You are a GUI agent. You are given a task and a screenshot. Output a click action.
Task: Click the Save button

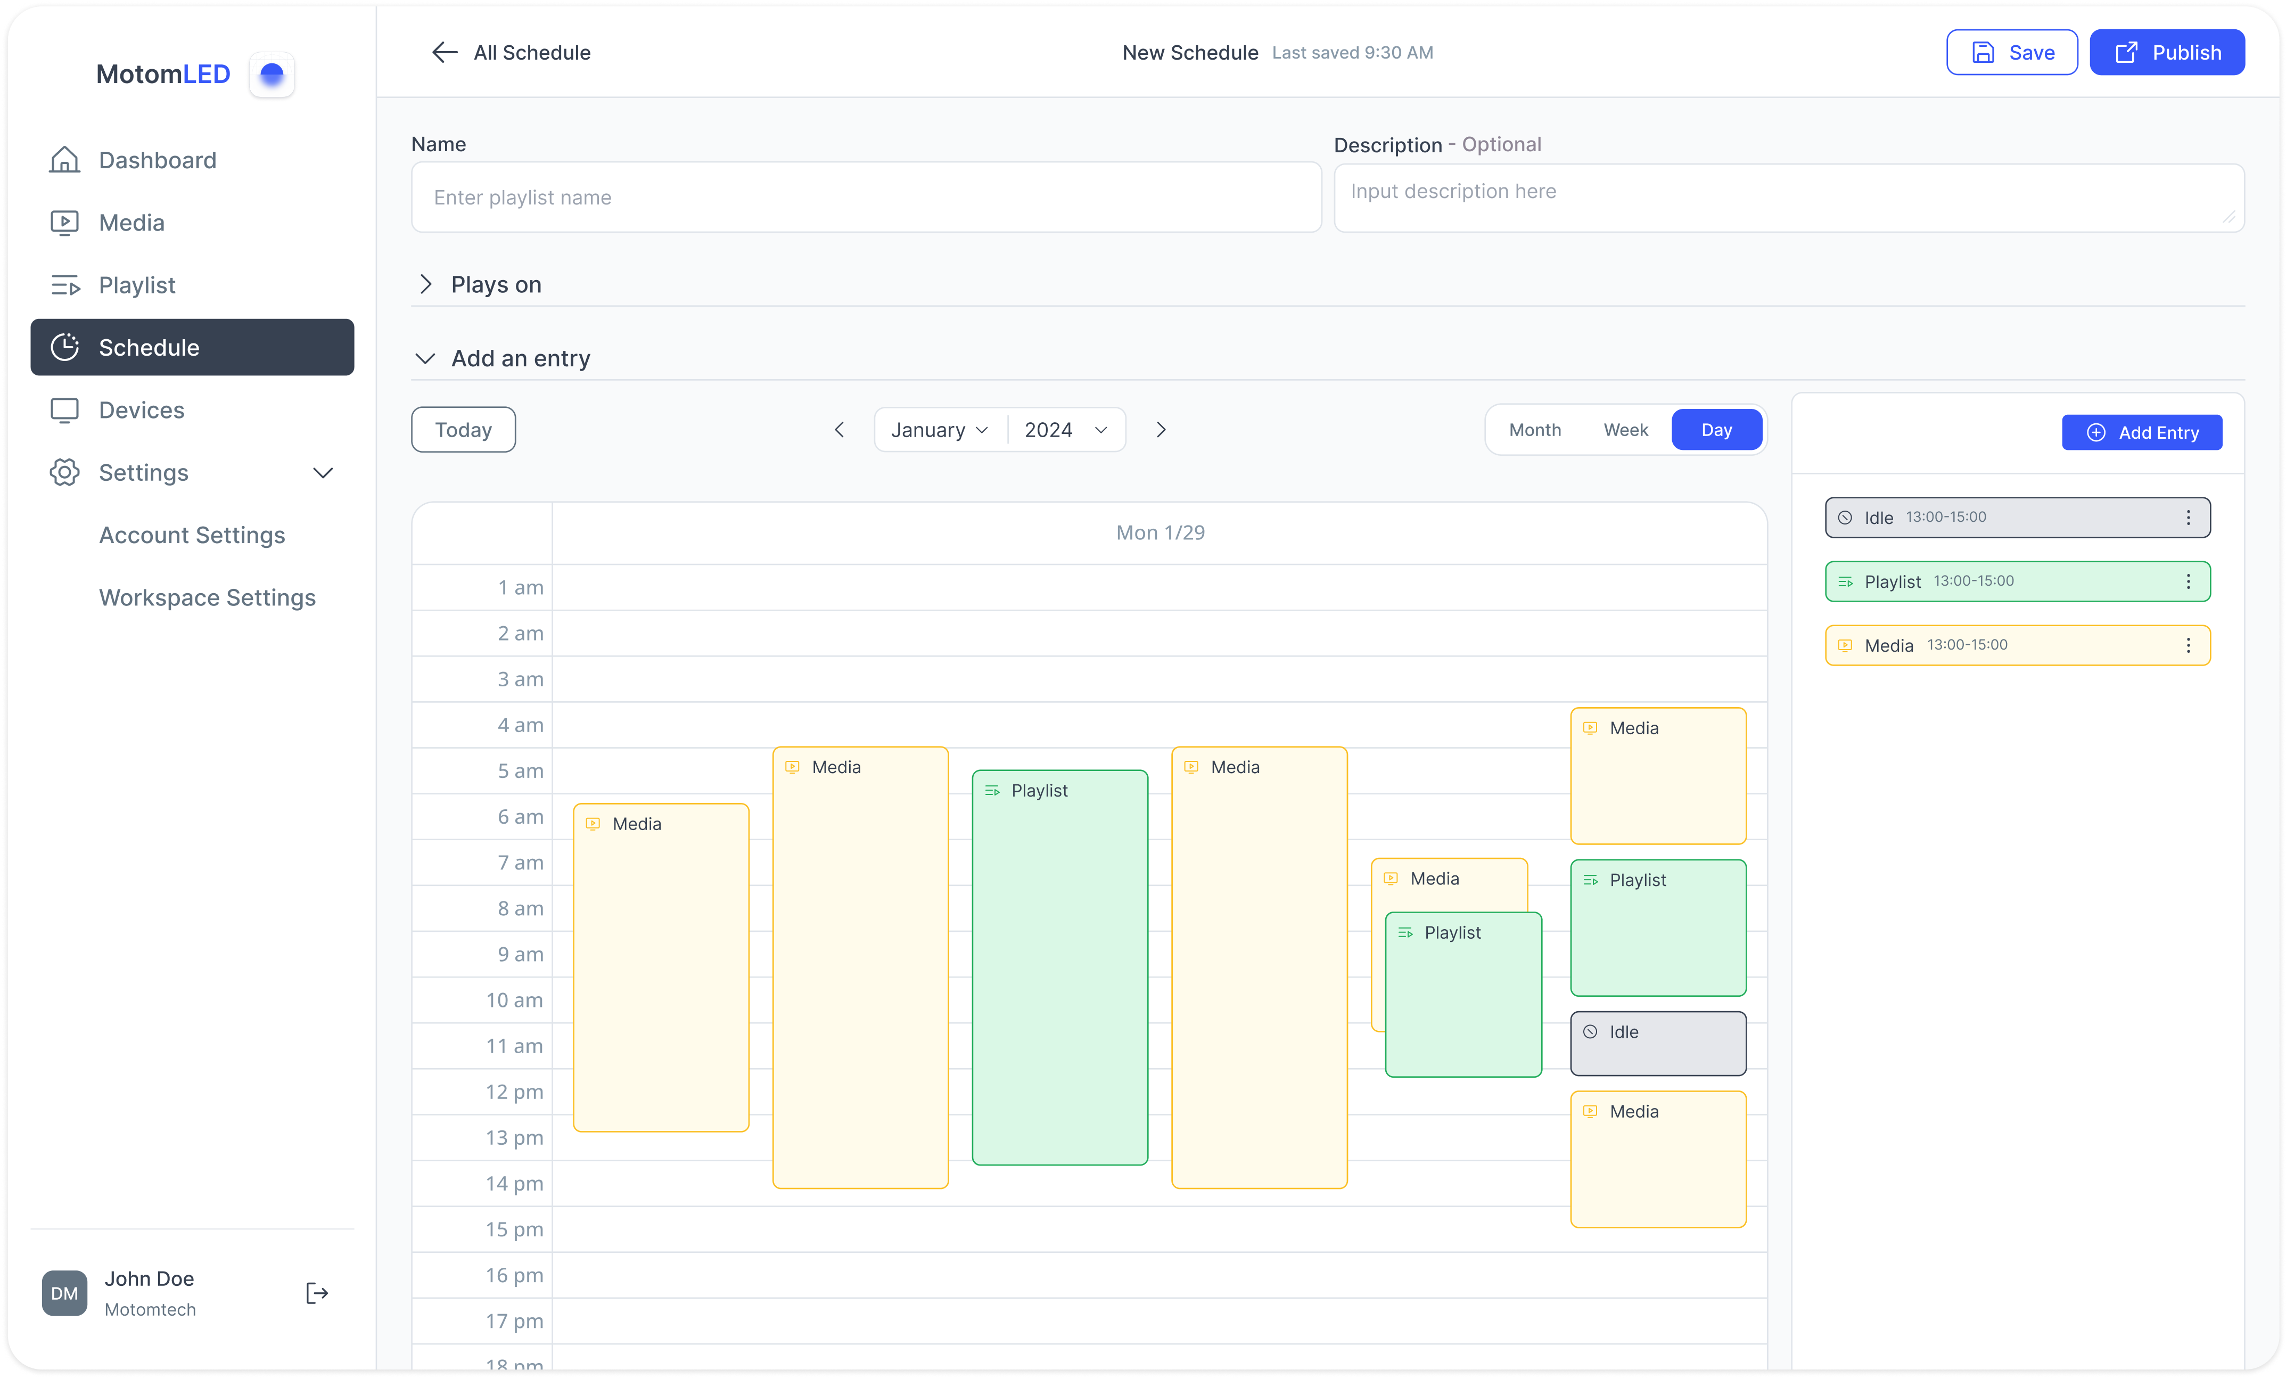pyautogui.click(x=2012, y=52)
